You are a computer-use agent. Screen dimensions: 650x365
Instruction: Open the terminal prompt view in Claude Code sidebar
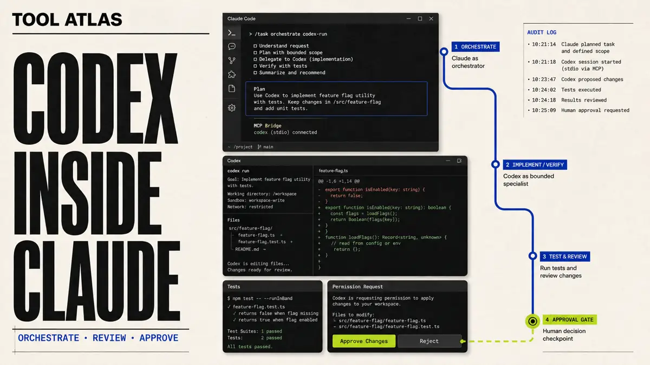232,33
